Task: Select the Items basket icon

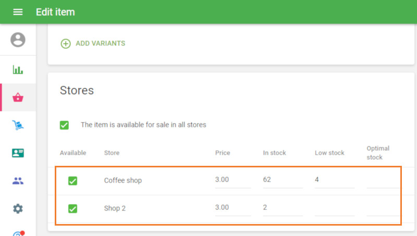Action: pos(18,97)
